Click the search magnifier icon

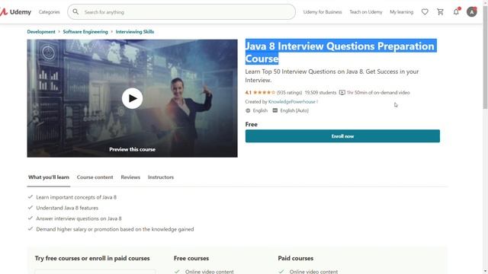pyautogui.click(x=75, y=12)
